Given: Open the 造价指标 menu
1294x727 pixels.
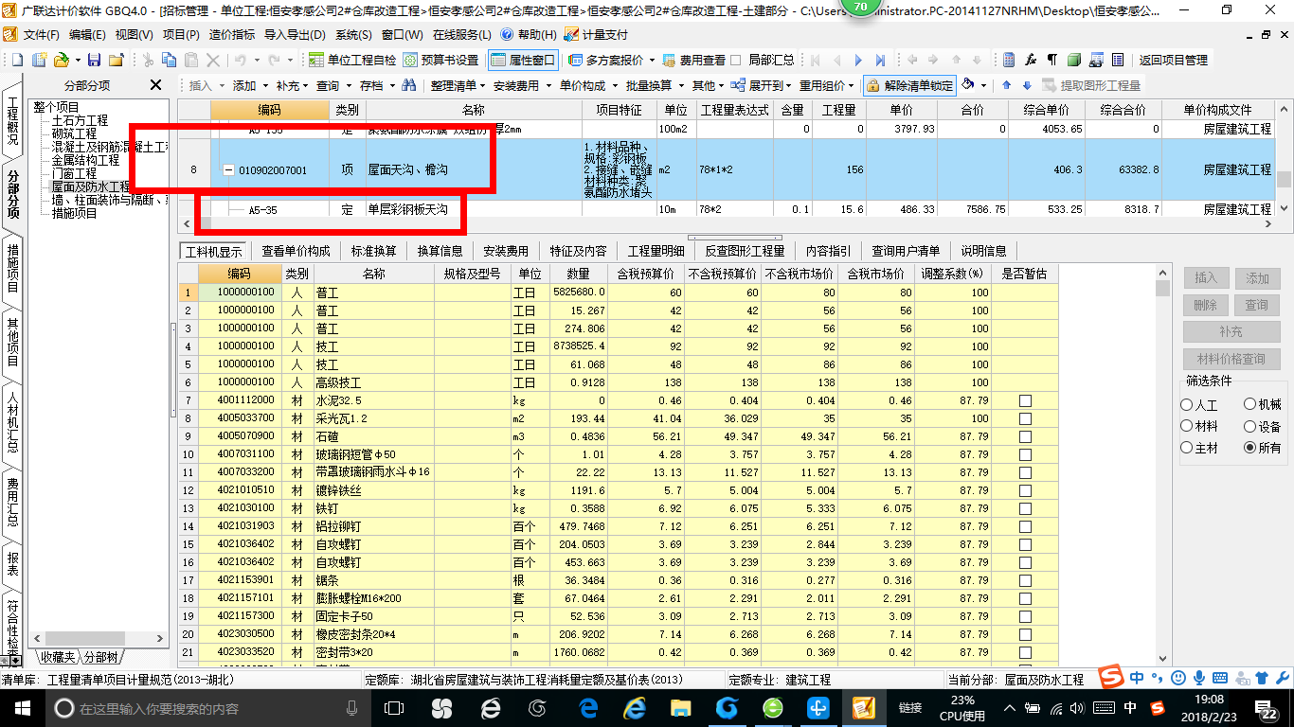Looking at the screenshot, I should coord(231,34).
